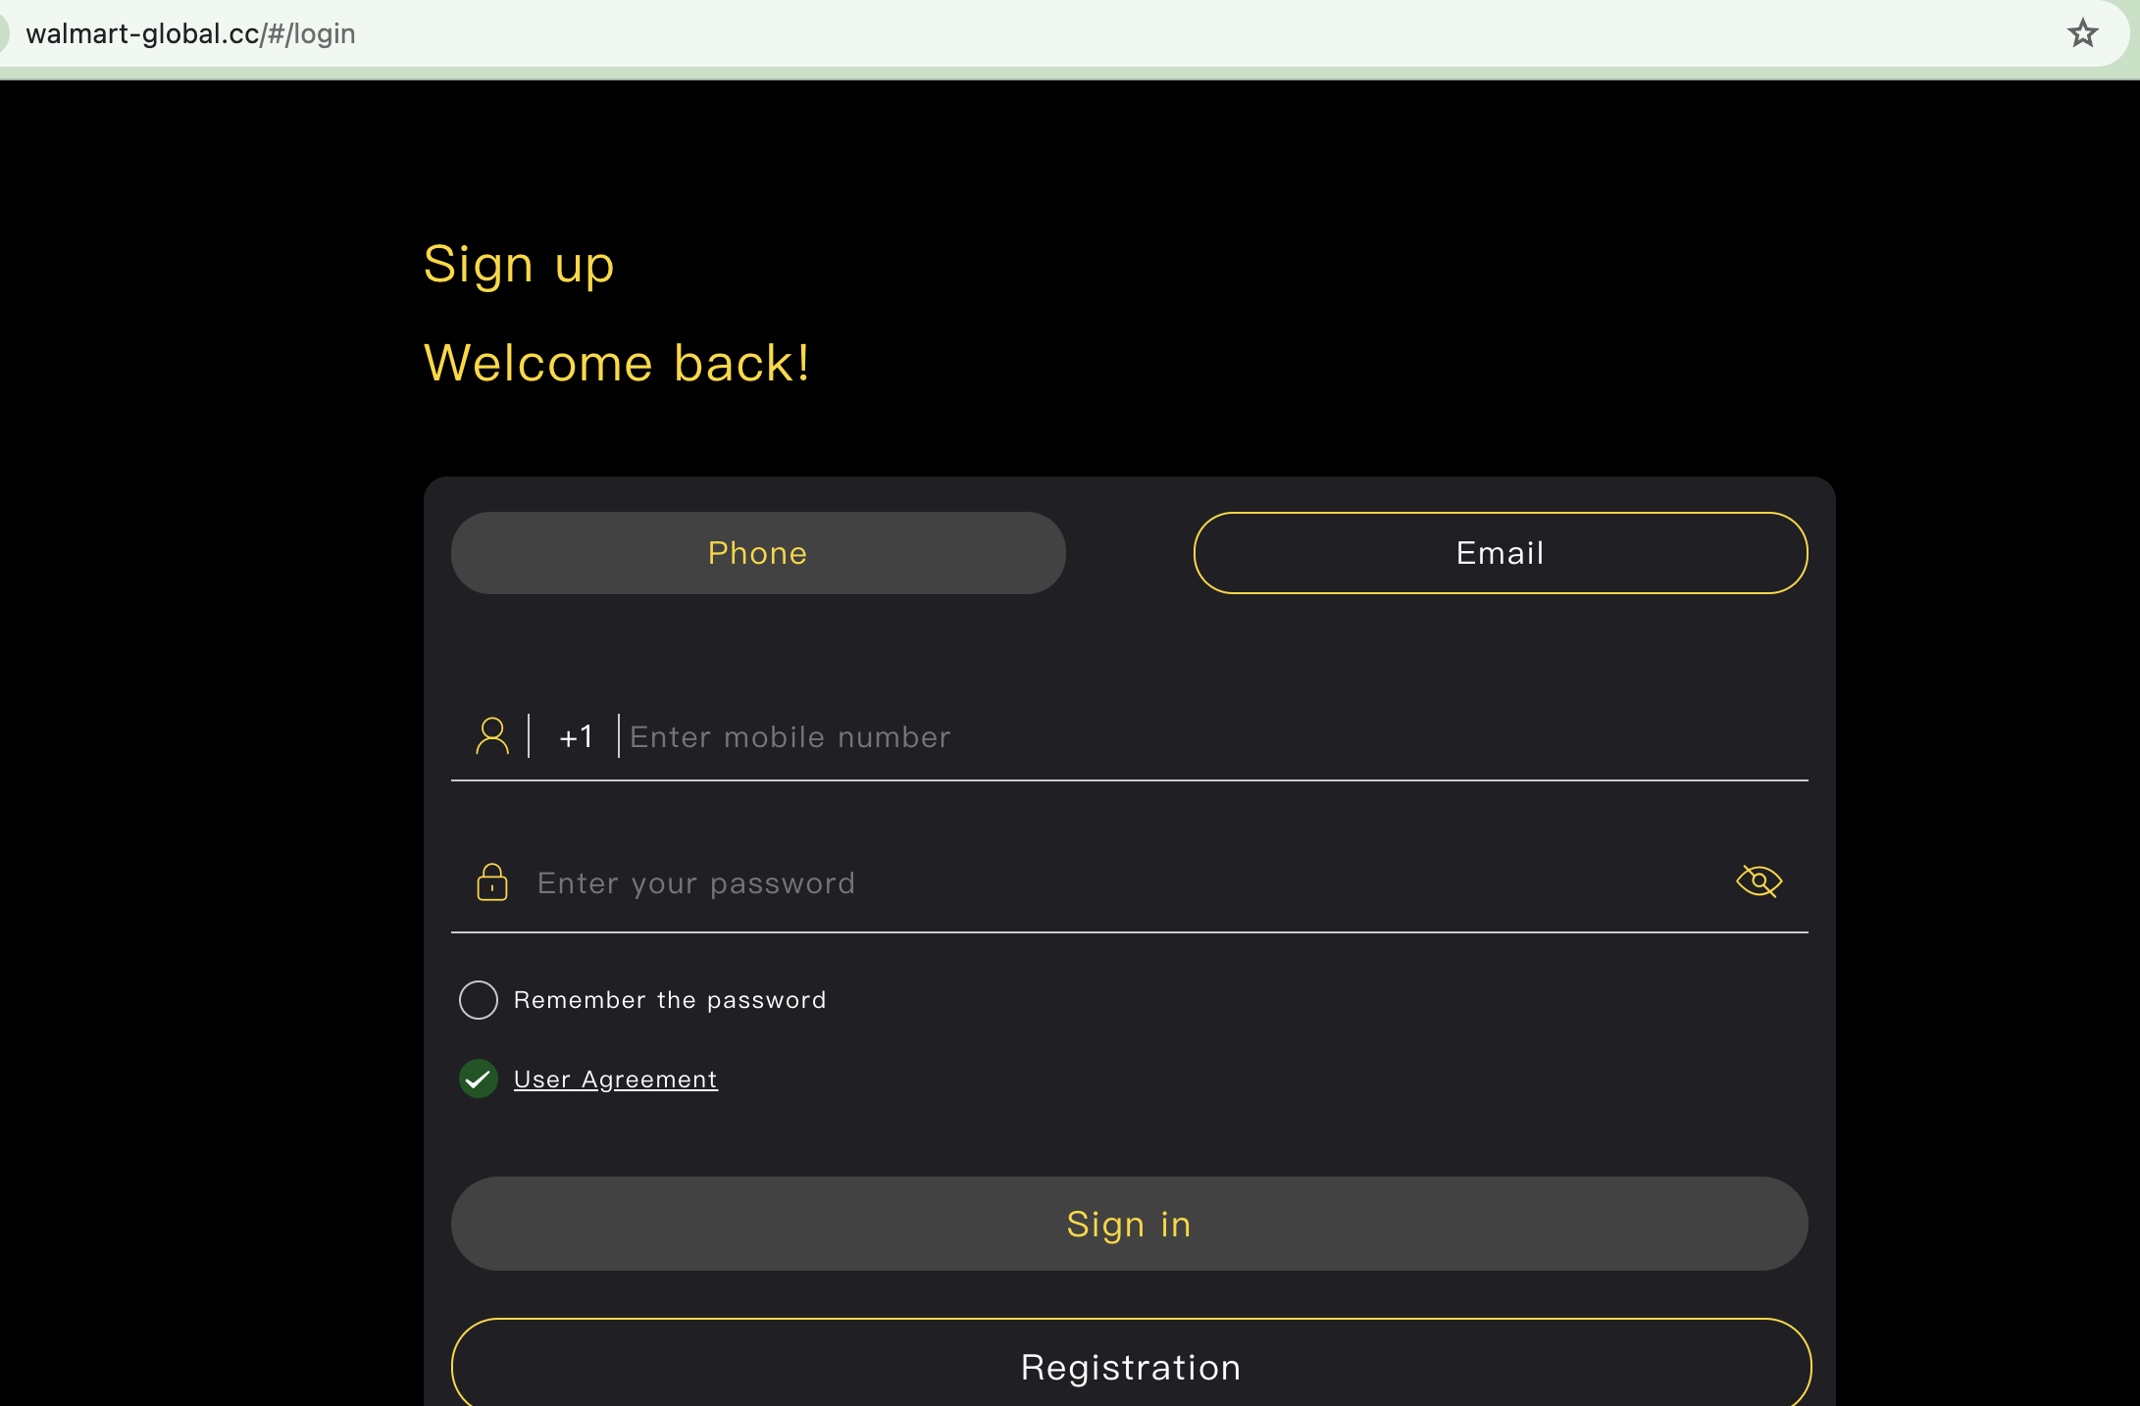Click the user profile icon
The width and height of the screenshot is (2140, 1406).
(x=492, y=736)
